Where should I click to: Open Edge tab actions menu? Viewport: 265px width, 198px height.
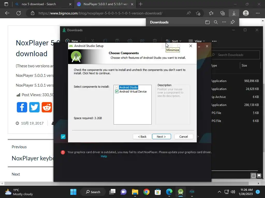(6, 4)
